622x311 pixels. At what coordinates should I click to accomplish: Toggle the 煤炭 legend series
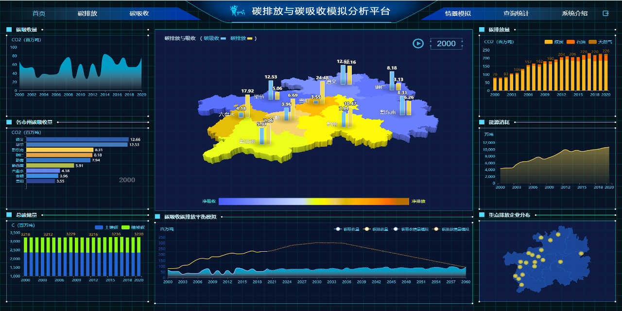tap(553, 42)
